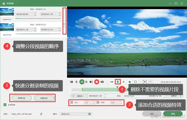
Task: Decrease the 起始点 time below the timeline
Action: pyautogui.click(x=105, y=97)
